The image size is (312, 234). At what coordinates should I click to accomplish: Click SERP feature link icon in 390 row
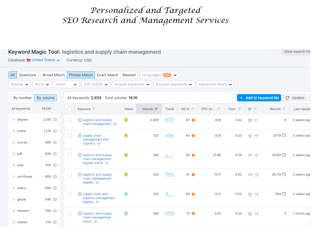250,155
